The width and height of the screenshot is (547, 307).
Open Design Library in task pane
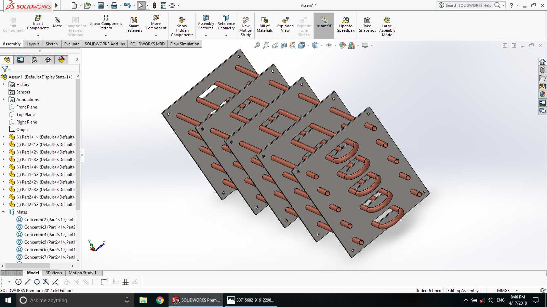pyautogui.click(x=543, y=70)
